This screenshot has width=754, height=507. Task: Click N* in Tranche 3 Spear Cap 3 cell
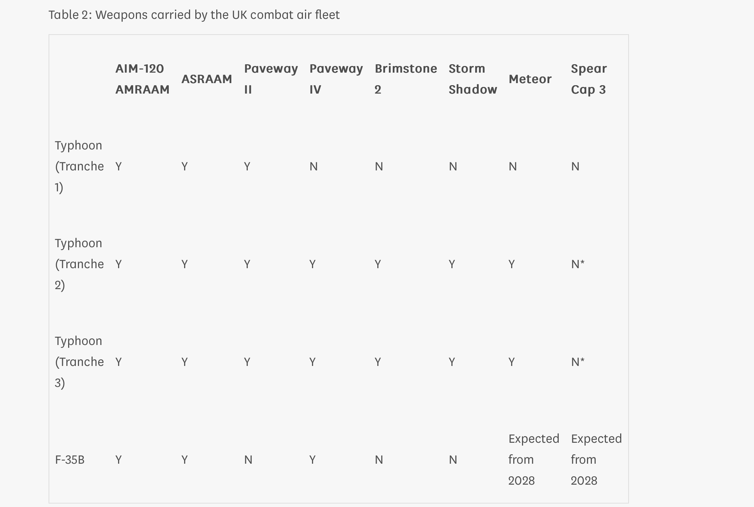[x=578, y=362]
